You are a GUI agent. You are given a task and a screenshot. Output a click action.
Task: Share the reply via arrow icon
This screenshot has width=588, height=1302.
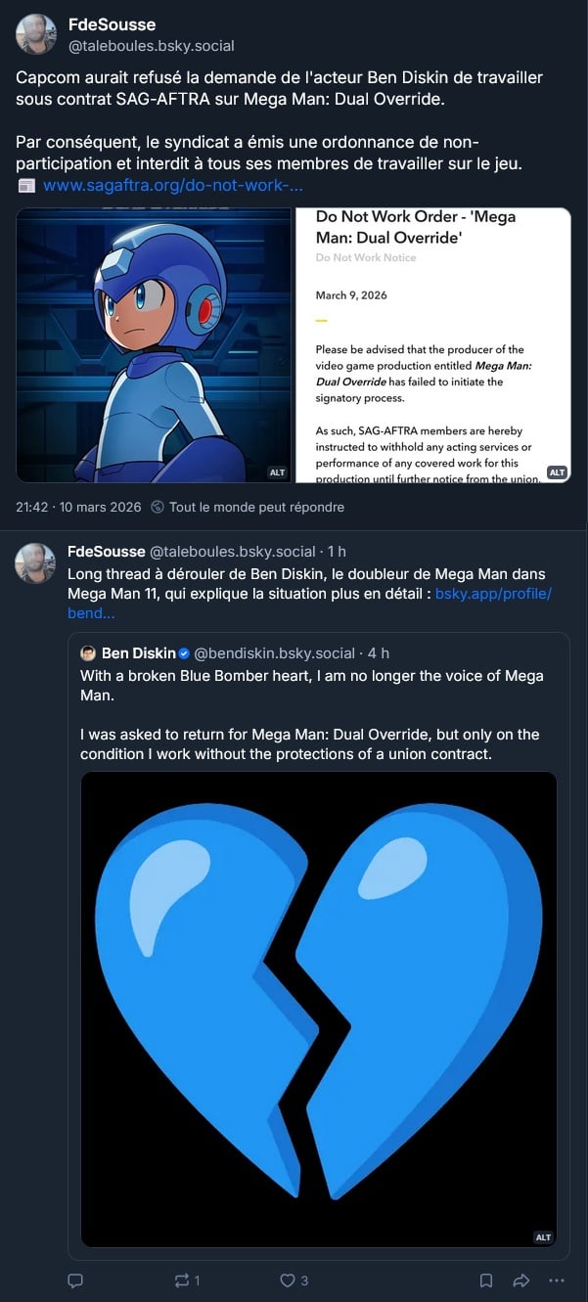[x=520, y=1280]
